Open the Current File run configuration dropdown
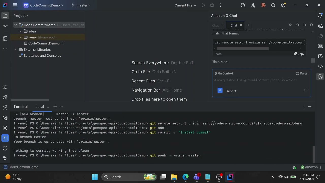Viewport: 325px width, 183px height. 185,5
